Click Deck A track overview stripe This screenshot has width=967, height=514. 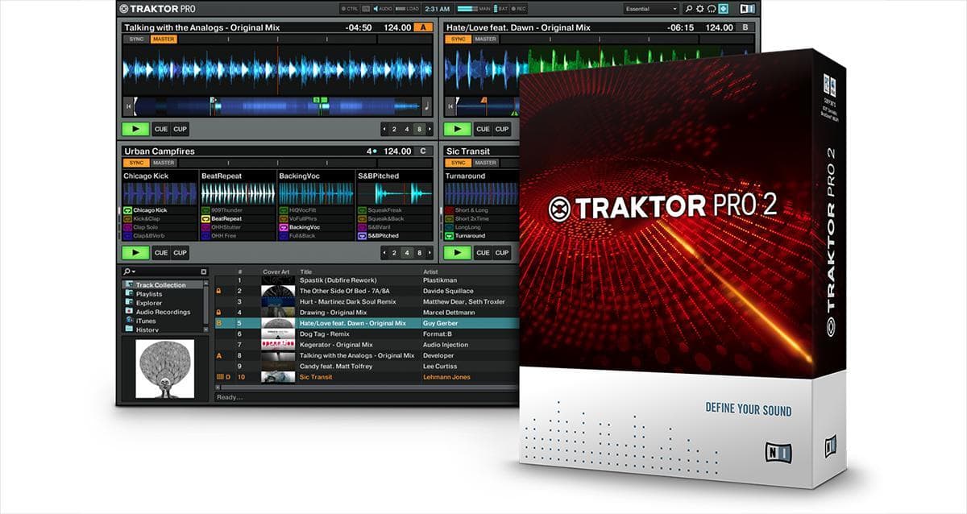click(277, 105)
